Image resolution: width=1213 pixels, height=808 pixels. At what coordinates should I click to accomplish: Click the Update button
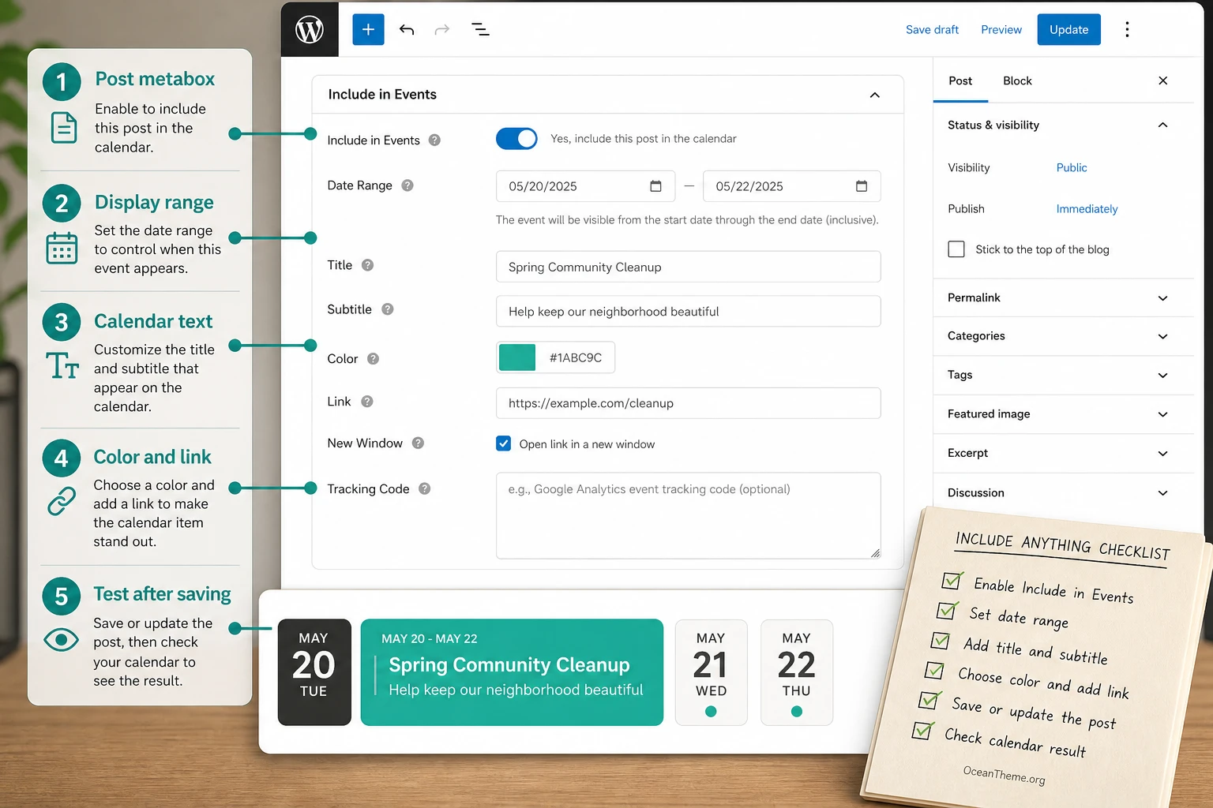[1068, 30]
